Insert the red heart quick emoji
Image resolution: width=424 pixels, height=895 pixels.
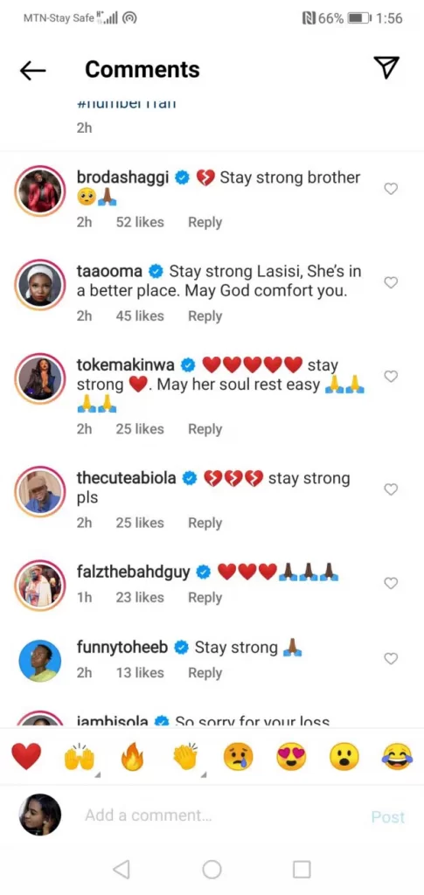point(26,756)
